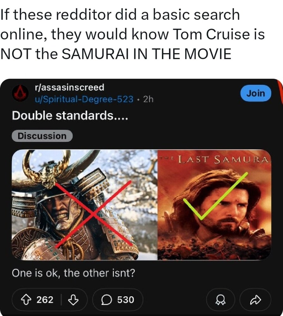283x316 pixels.
Task: Visit u/Spiritual-Degree-523 profile
Action: pos(84,99)
